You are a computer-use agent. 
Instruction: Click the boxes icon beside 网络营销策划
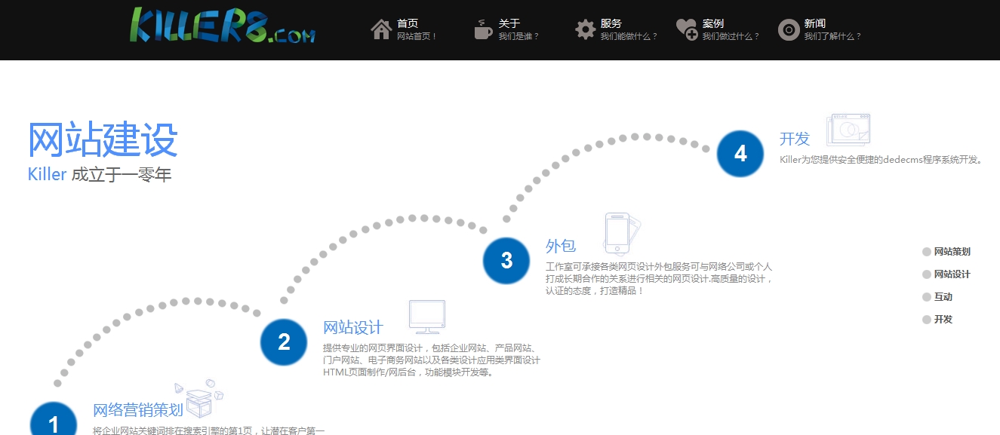[199, 399]
